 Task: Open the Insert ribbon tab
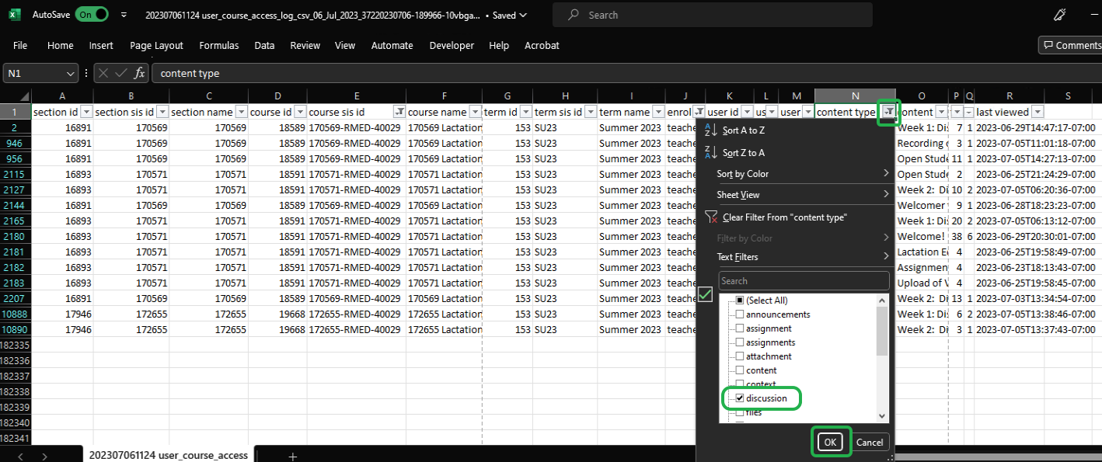click(x=101, y=46)
